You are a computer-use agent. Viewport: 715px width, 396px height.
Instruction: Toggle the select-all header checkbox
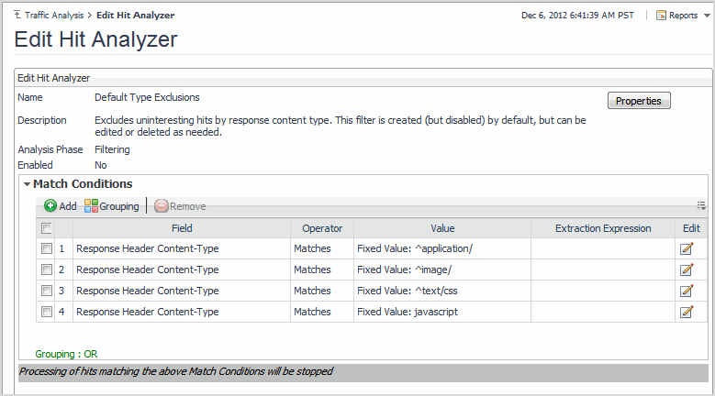click(x=46, y=228)
